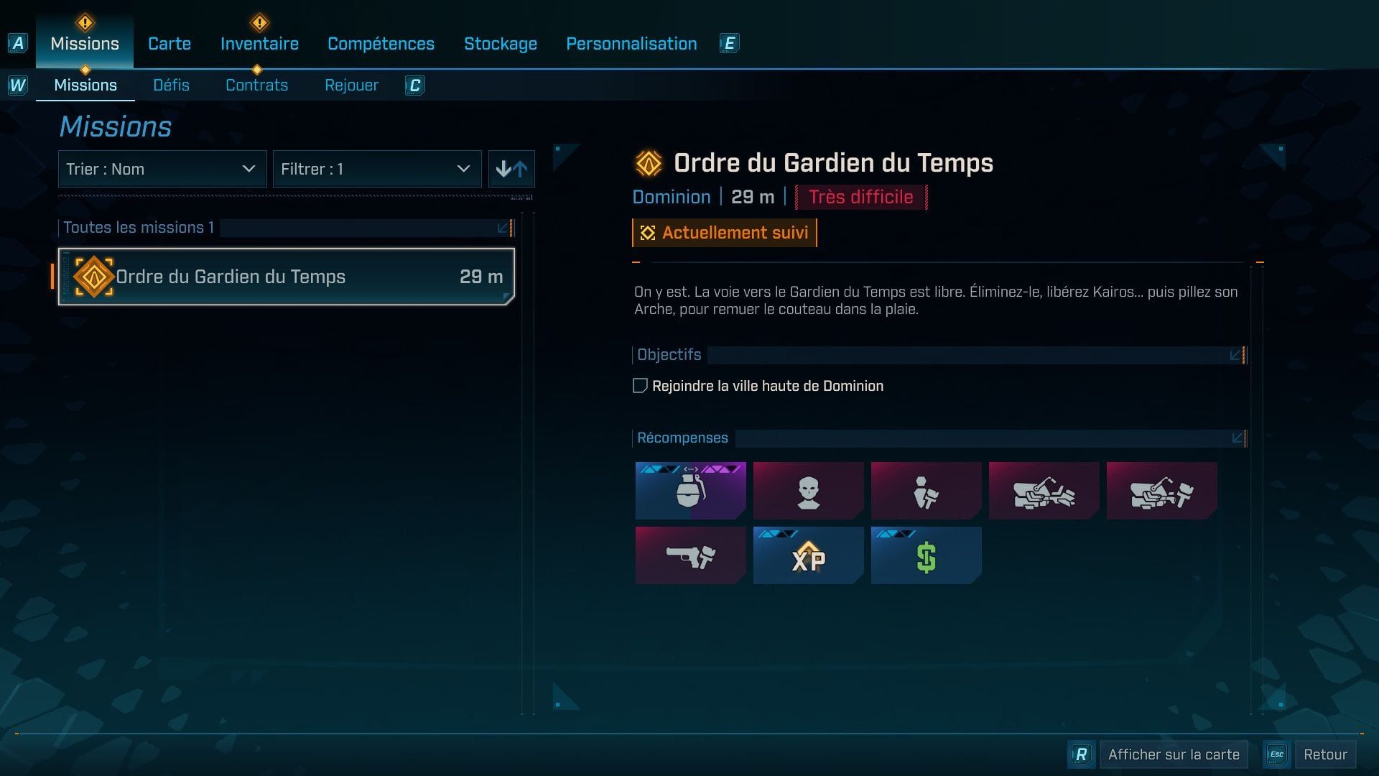This screenshot has width=1379, height=776.
Task: Click the green money reward icon
Action: 926,555
